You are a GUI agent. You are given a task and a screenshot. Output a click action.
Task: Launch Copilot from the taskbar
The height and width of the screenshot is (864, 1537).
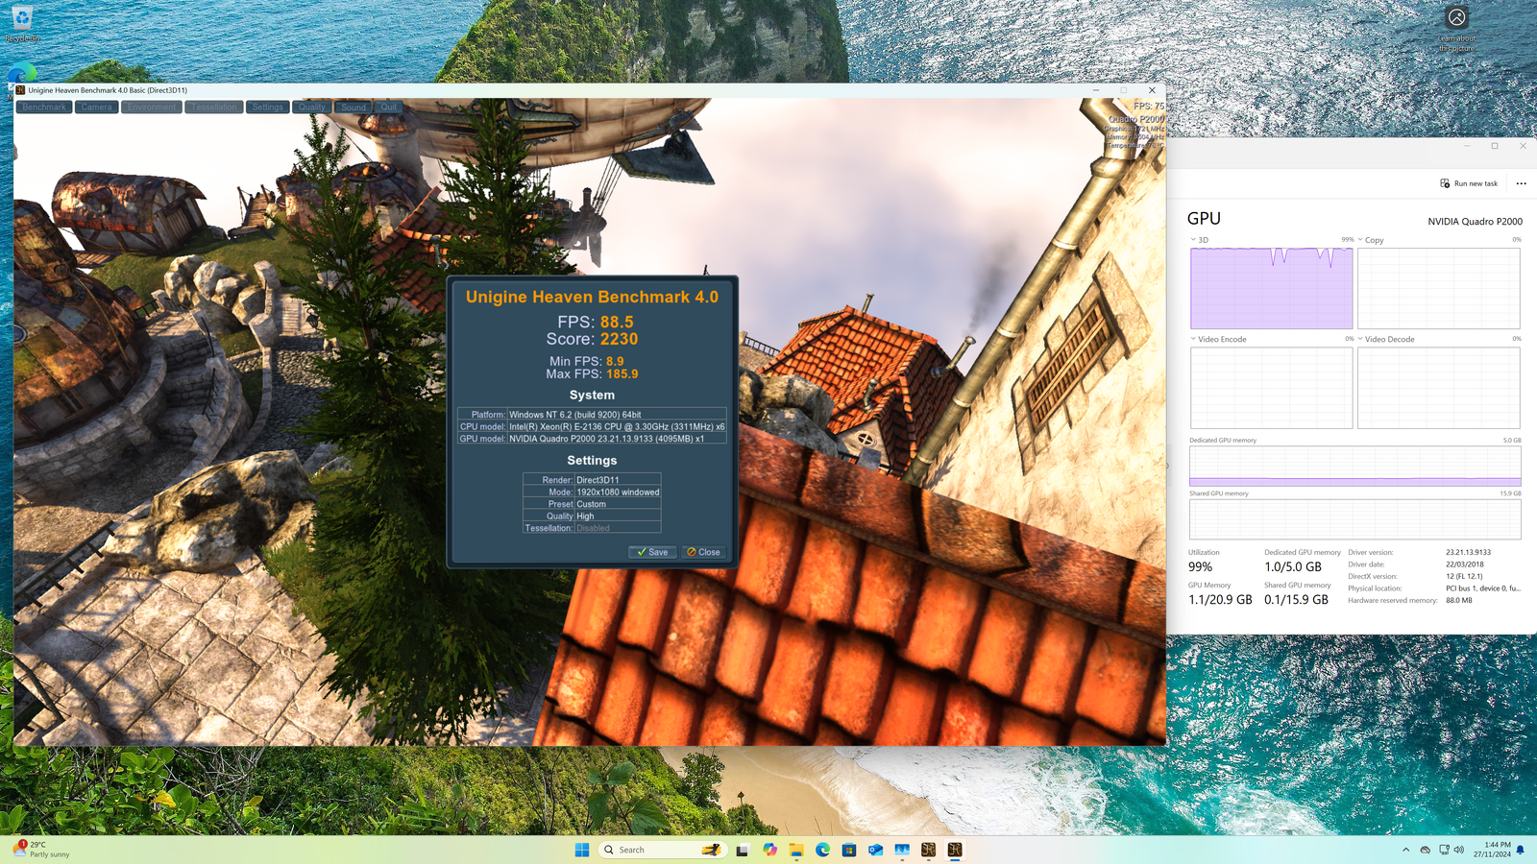769,850
